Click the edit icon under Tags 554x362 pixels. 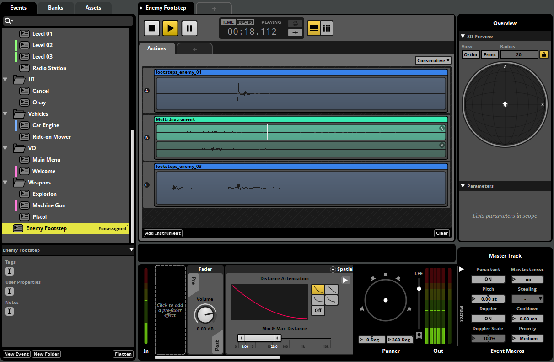(10, 271)
